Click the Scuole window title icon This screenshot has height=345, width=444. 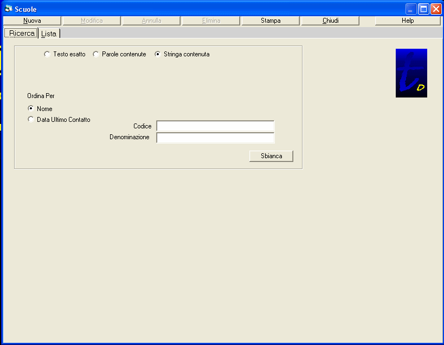tap(9, 9)
